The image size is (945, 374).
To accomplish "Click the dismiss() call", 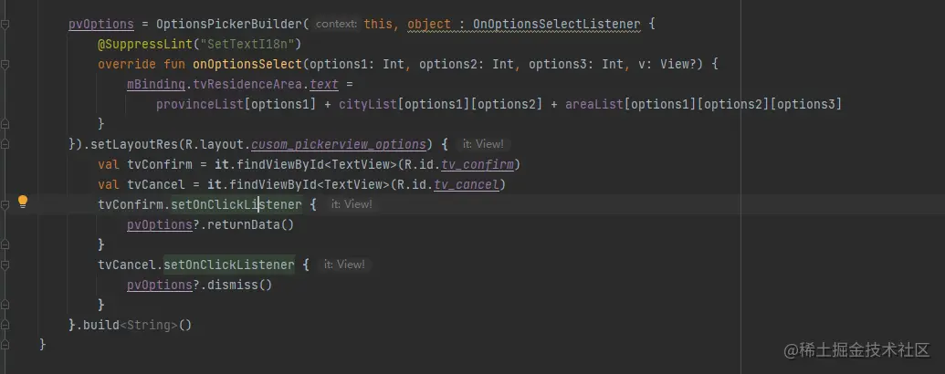I will (240, 285).
